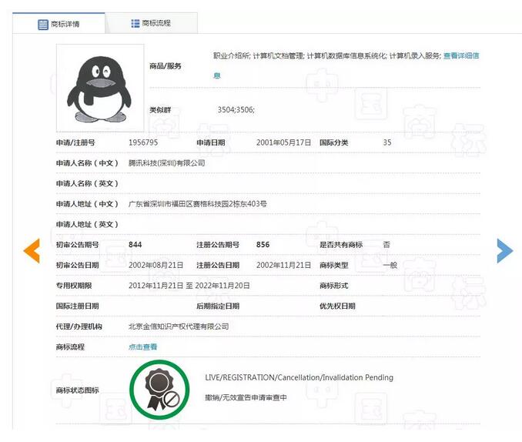This screenshot has height=442, width=522.
Task: Click the 商标流程 row label
Action: pyautogui.click(x=70, y=347)
